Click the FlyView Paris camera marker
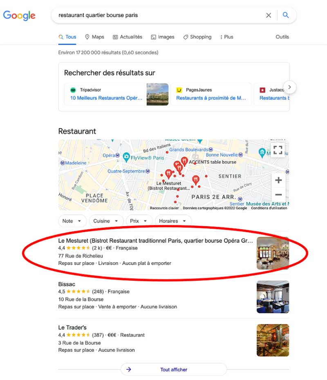The height and width of the screenshot is (380, 327). point(126,157)
